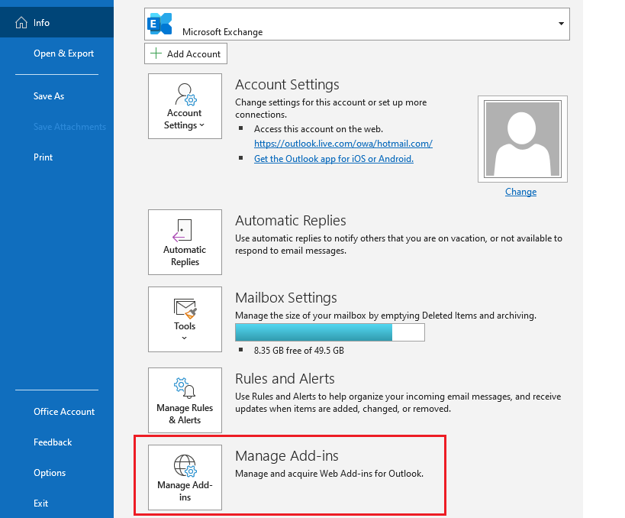Click the Get the Outlook app link
This screenshot has width=625, height=518.
pos(333,159)
